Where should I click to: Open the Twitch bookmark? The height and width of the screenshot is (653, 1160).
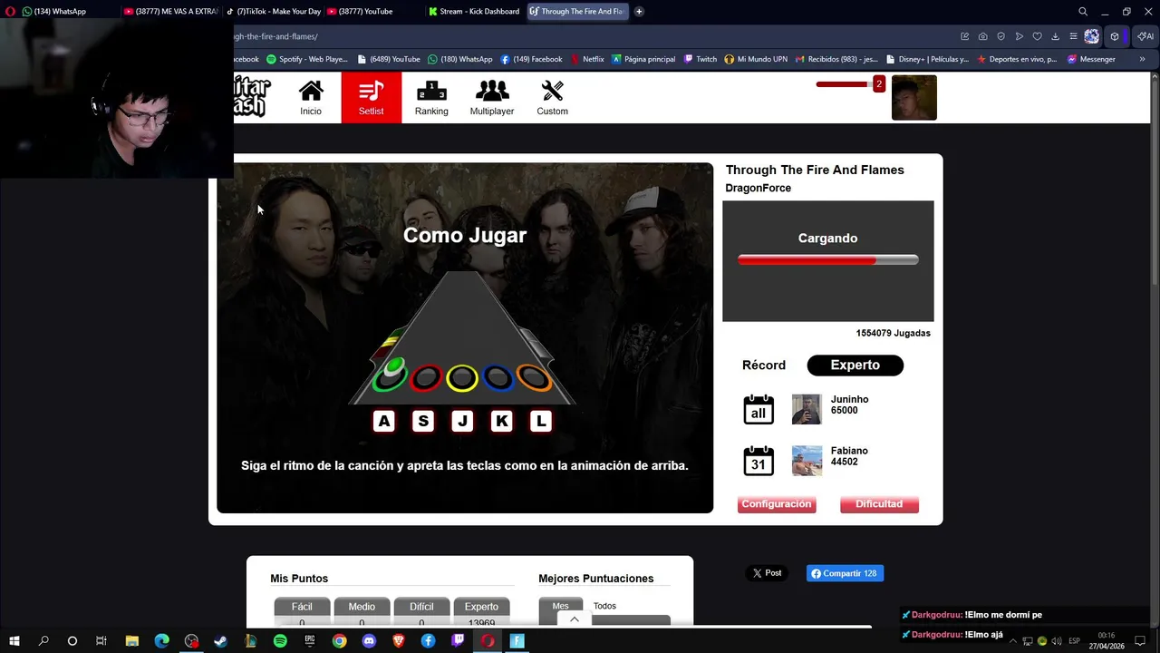point(701,59)
